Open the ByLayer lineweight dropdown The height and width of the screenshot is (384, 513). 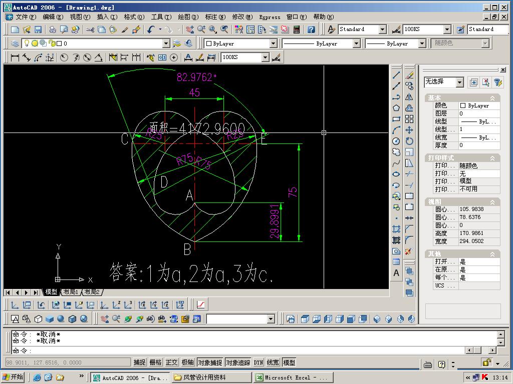coord(422,43)
